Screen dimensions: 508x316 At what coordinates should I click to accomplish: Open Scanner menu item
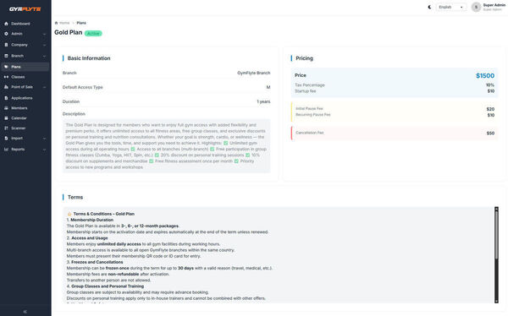tap(25, 128)
